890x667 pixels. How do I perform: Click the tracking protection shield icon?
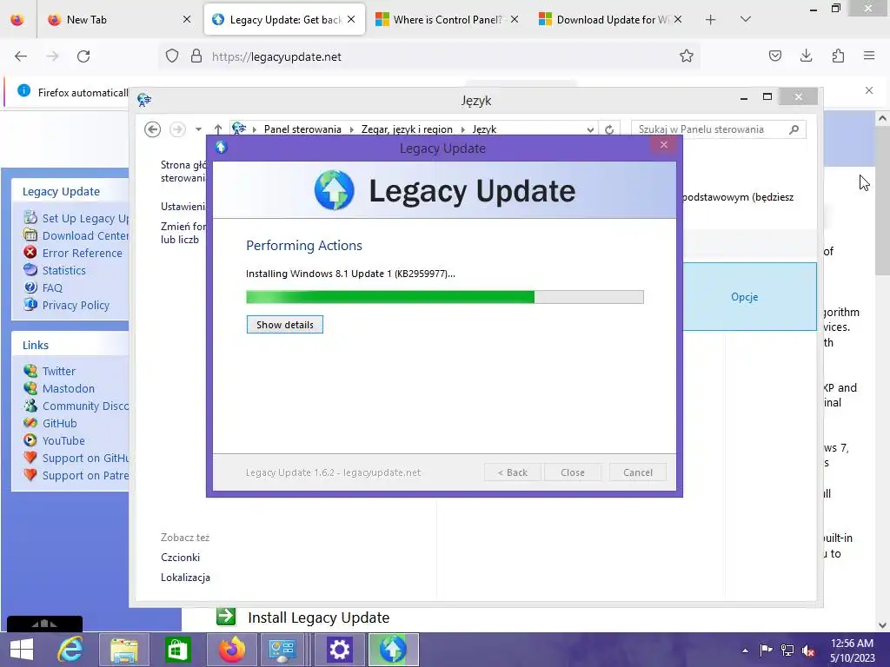[x=172, y=56]
